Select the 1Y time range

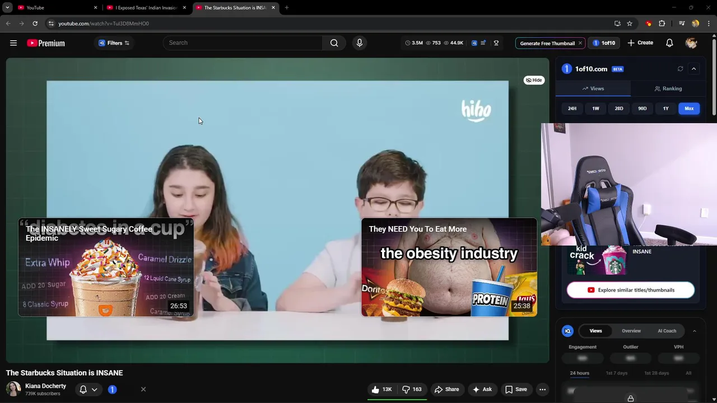[x=665, y=109]
